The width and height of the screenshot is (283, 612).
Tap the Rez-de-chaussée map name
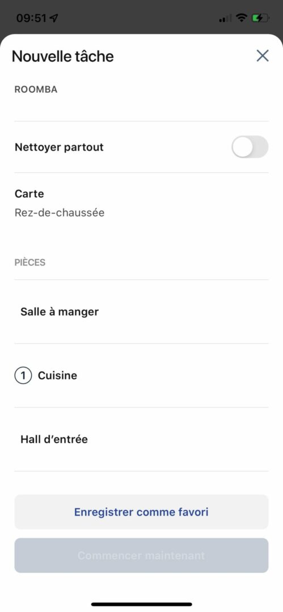point(60,212)
